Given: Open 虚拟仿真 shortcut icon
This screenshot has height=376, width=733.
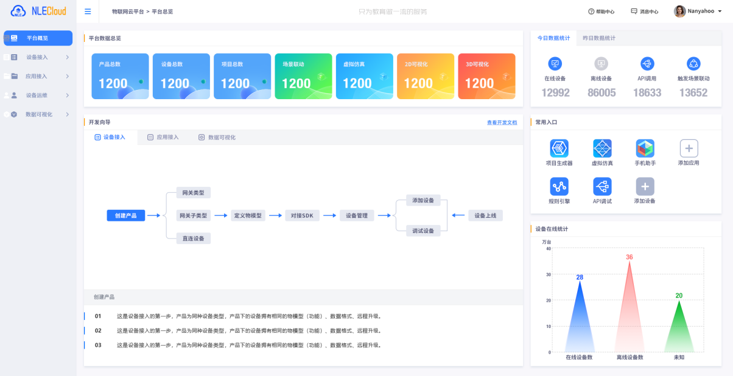Looking at the screenshot, I should coord(602,148).
